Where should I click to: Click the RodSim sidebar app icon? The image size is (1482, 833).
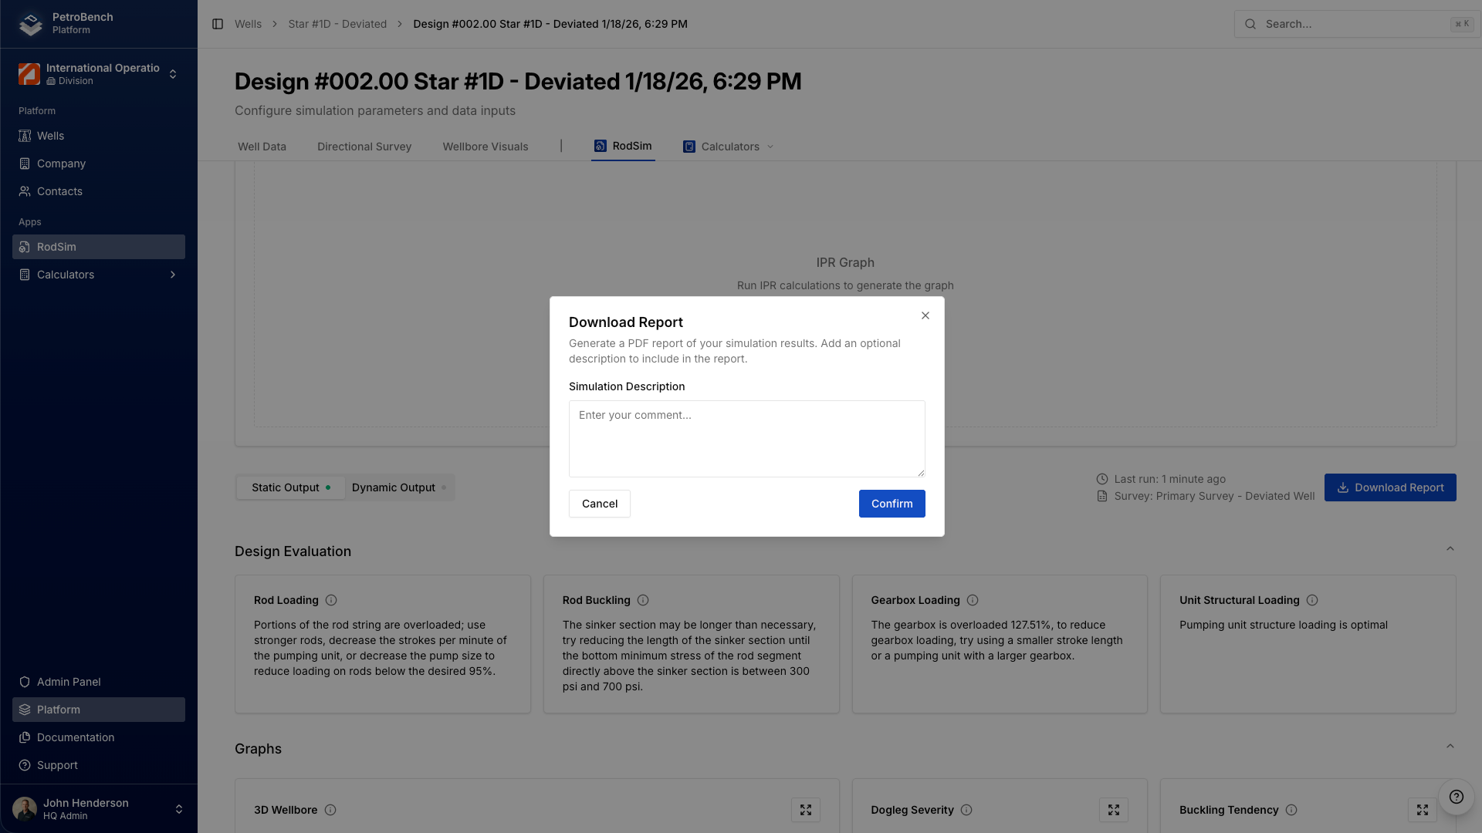point(25,247)
